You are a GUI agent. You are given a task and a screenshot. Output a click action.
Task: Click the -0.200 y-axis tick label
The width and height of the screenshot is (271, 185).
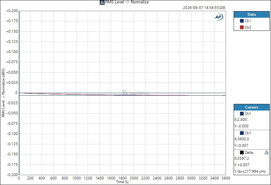point(12,175)
